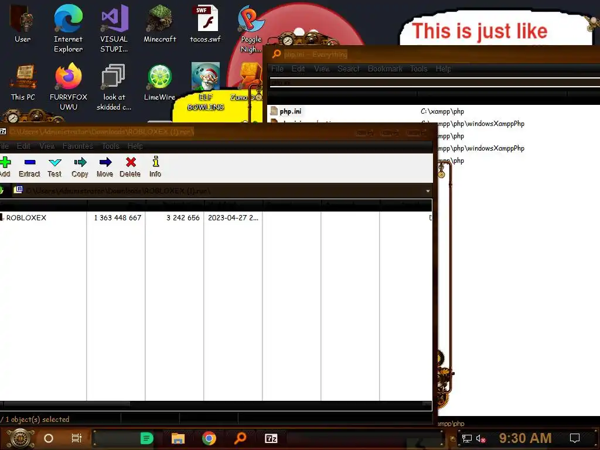Click the Everything search input field
This screenshot has width=600, height=450.
pos(435,83)
